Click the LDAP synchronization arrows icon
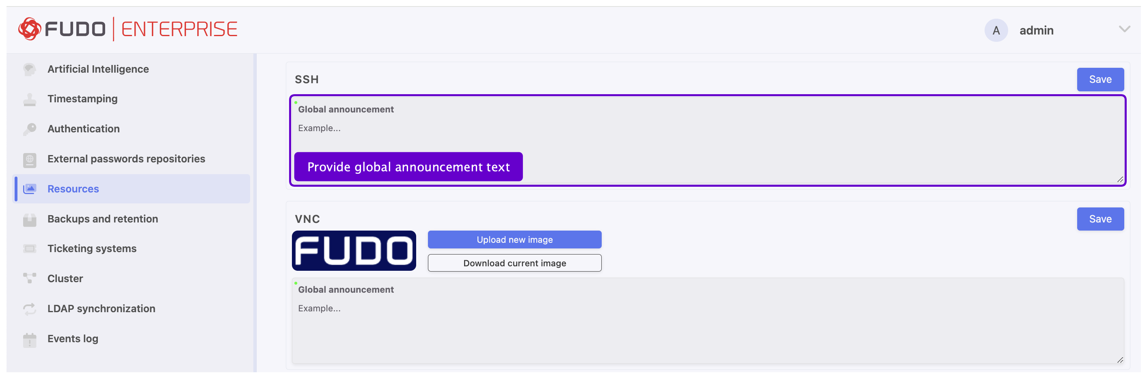Viewport: 1147px width, 382px height. (29, 309)
